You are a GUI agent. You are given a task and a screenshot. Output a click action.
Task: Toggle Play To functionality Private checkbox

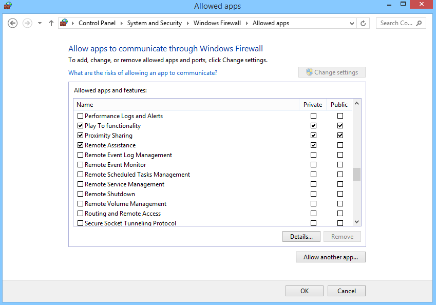pyautogui.click(x=313, y=126)
